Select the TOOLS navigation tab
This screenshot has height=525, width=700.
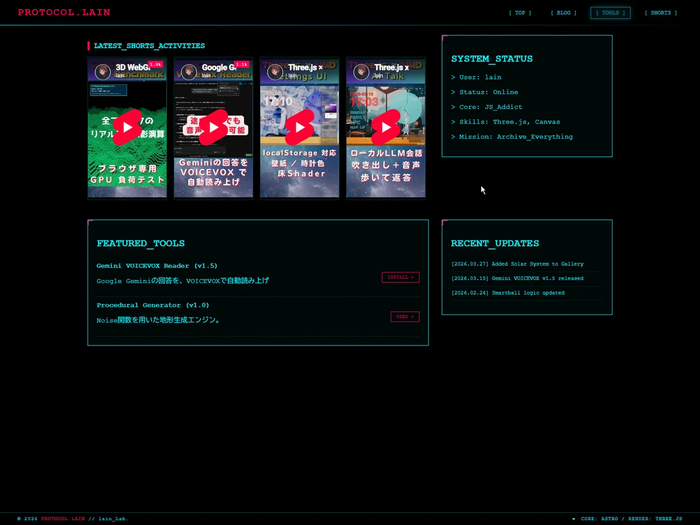(610, 13)
